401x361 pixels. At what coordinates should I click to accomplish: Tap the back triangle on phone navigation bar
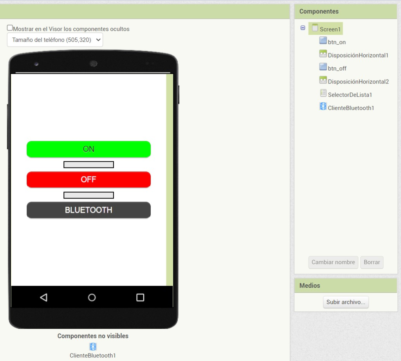44,297
